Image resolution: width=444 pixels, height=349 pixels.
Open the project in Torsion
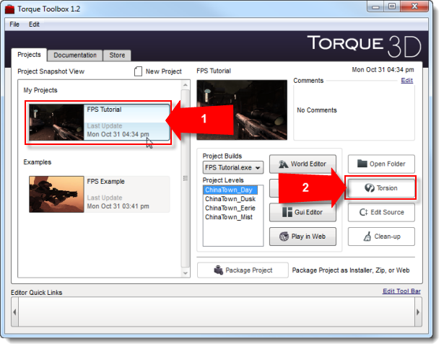pyautogui.click(x=381, y=188)
